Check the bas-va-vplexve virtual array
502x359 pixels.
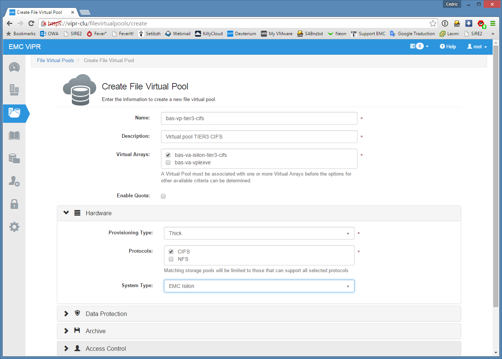tap(168, 162)
